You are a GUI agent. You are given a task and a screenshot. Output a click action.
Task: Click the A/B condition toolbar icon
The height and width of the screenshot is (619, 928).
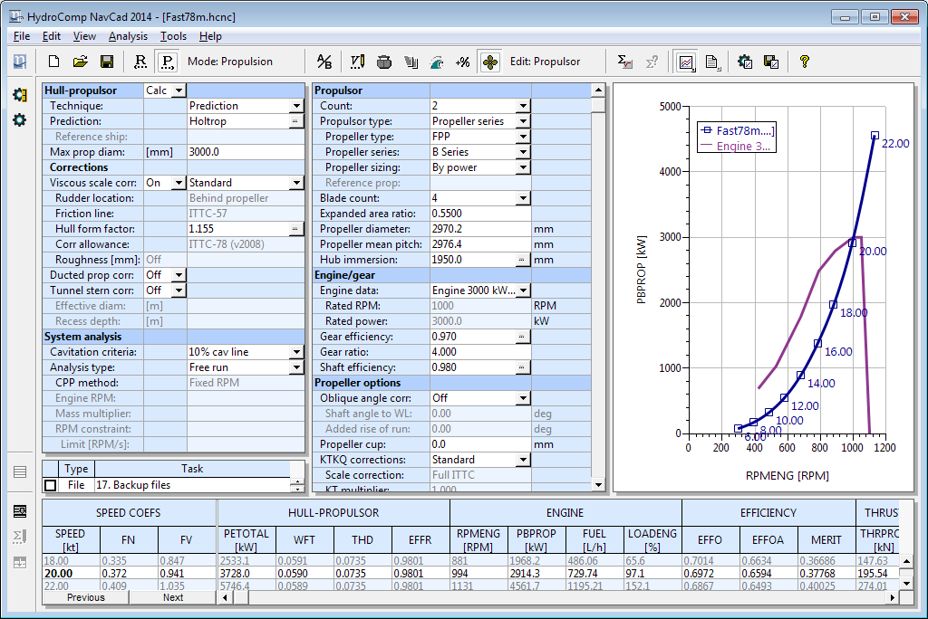(x=324, y=62)
